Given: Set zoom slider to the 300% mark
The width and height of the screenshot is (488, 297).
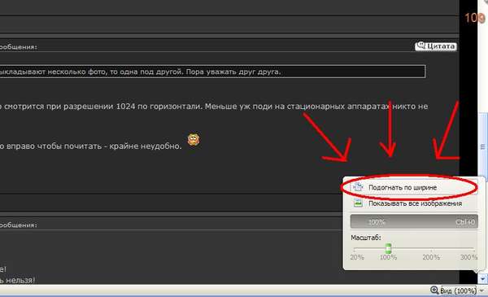Looking at the screenshot, I should click(x=473, y=249).
